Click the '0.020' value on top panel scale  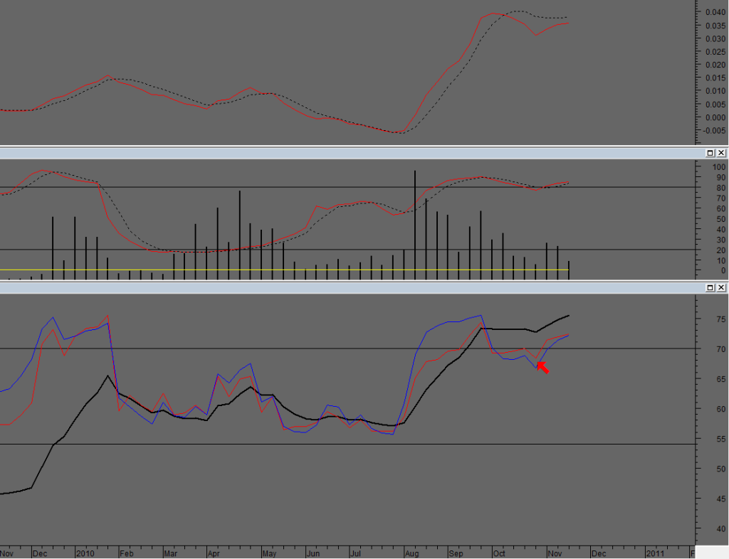[715, 65]
